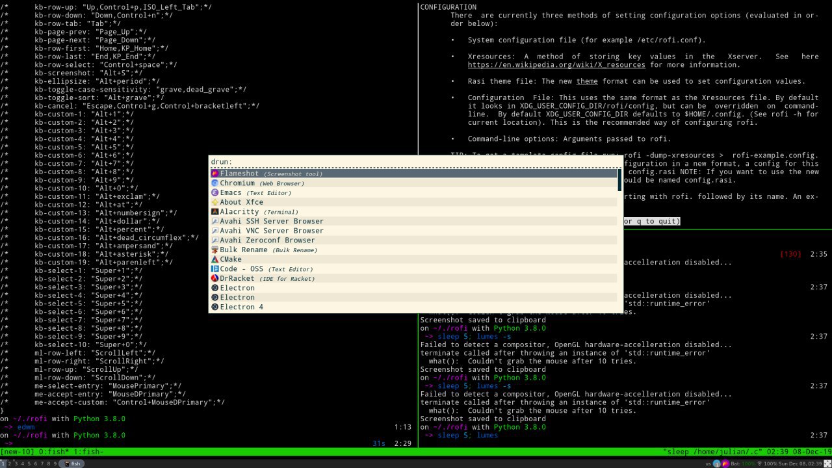
Task: Click the CMake triangle icon
Action: pos(214,259)
